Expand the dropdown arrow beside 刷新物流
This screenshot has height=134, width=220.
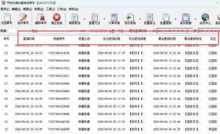84,19
